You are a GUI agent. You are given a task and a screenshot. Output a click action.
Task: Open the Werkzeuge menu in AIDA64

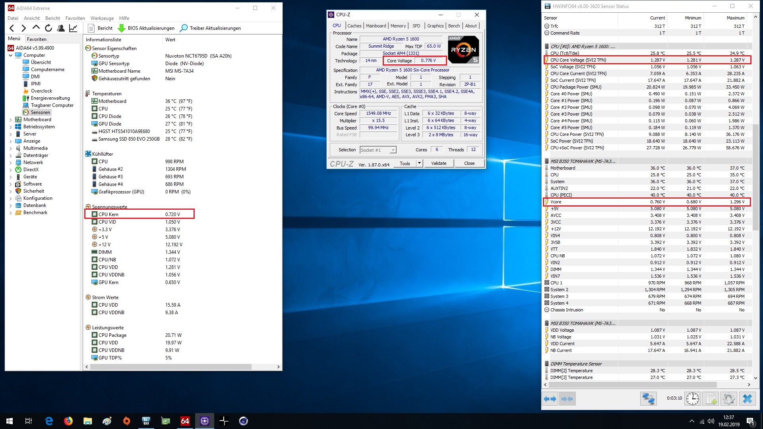[102, 18]
